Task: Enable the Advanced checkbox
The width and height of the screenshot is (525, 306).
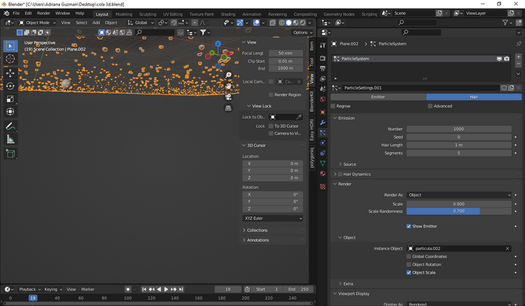Action: [430, 106]
